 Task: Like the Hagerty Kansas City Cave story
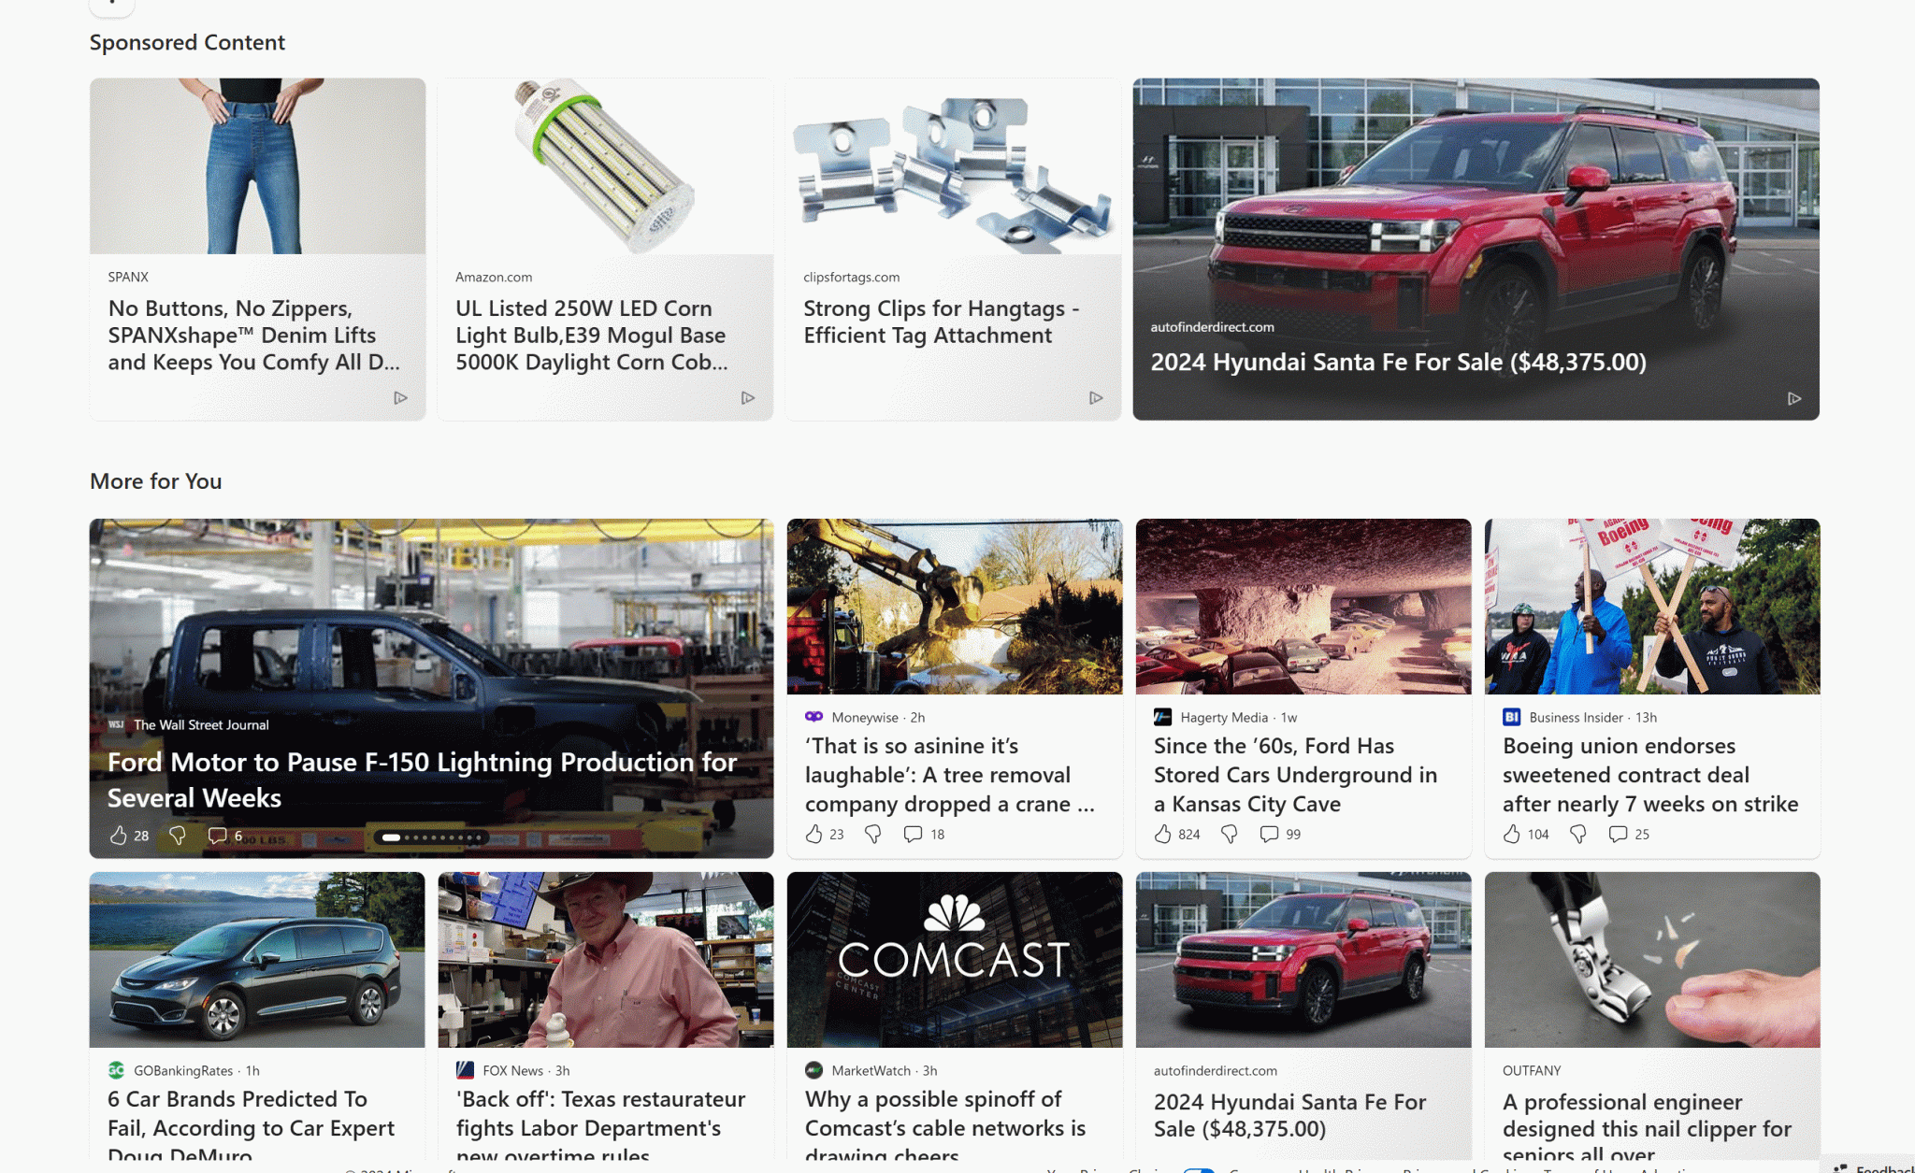pos(1163,834)
